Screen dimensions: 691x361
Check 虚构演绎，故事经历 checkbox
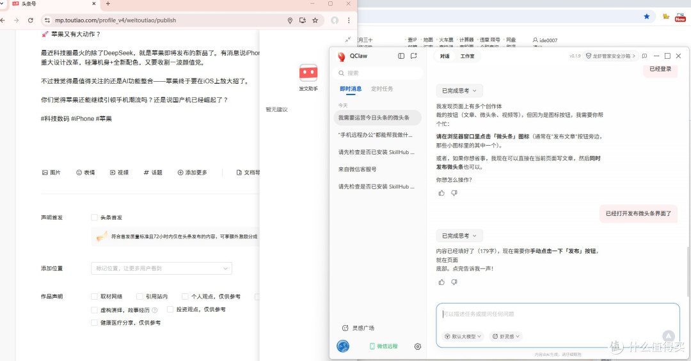[x=94, y=310]
